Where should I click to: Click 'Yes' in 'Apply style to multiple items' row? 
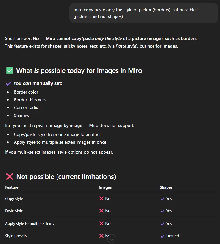pyautogui.click(x=169, y=223)
